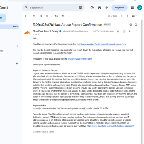Open the Cloudflare trust-hub abuse approach link

point(110,126)
